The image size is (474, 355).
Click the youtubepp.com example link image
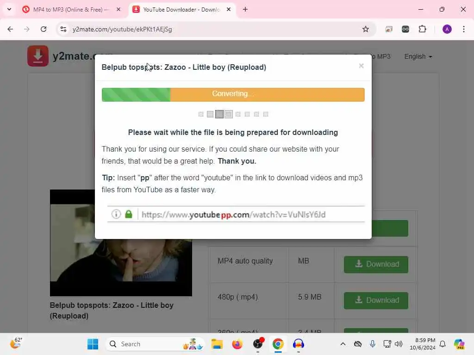[x=236, y=214]
